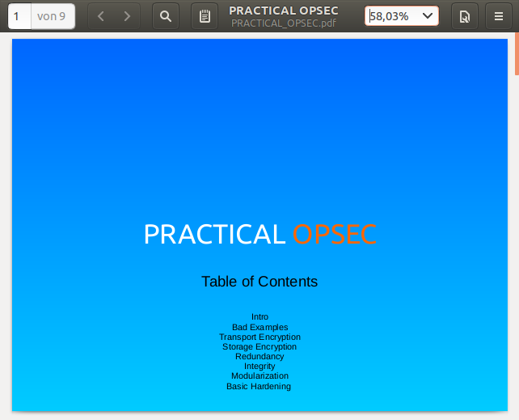This screenshot has height=420, width=519.
Task: Click the PRACTICAL_OPSEC.pdf filename subtitle
Action: (x=284, y=23)
